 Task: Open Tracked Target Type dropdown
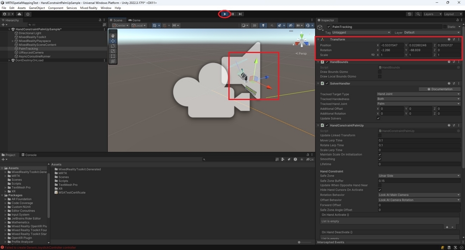(x=419, y=94)
